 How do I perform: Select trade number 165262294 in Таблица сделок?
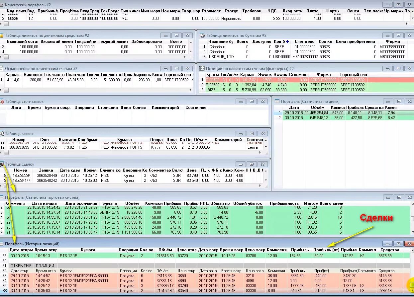click(x=22, y=175)
